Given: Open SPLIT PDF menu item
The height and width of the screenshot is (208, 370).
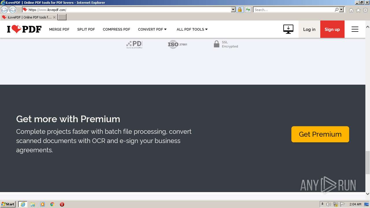Looking at the screenshot, I should click(x=86, y=29).
